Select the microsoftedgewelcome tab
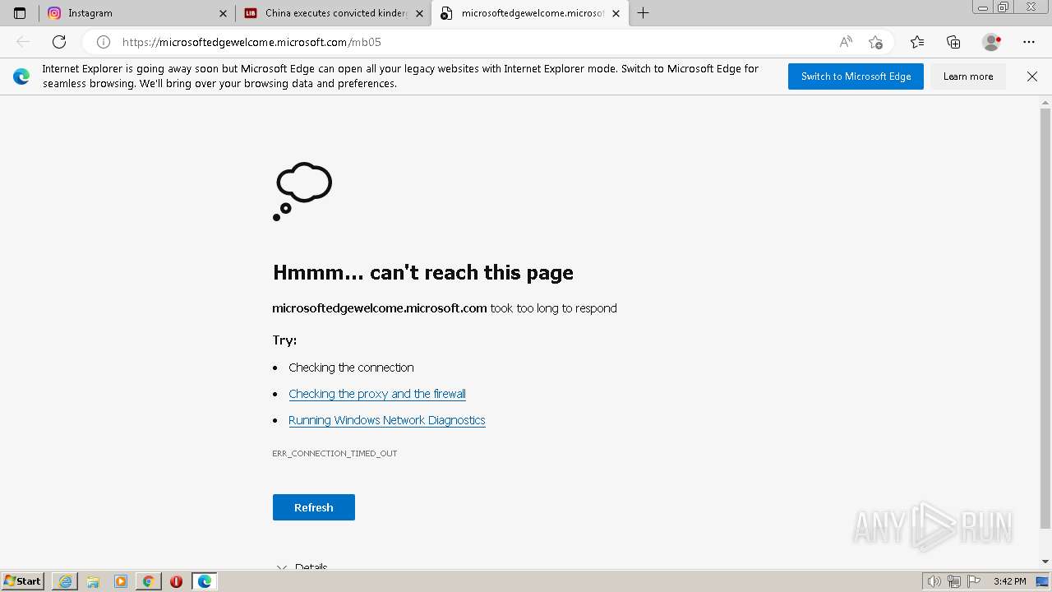The image size is (1052, 592). 530,13
